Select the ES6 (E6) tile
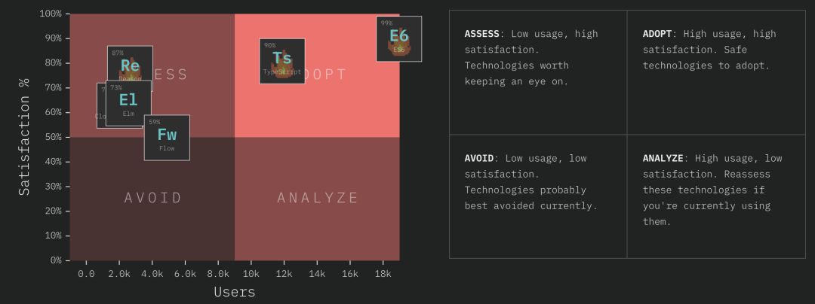Screen dimensions: 815x304 coord(398,39)
